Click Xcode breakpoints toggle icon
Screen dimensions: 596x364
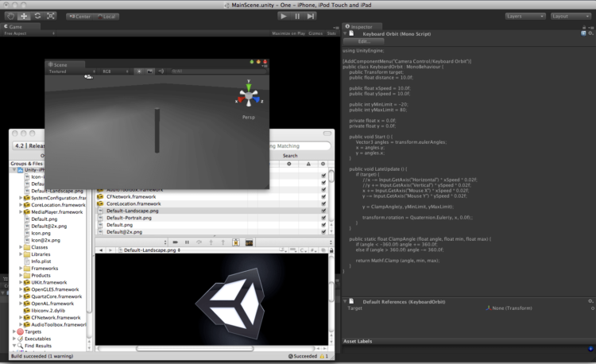tap(176, 242)
